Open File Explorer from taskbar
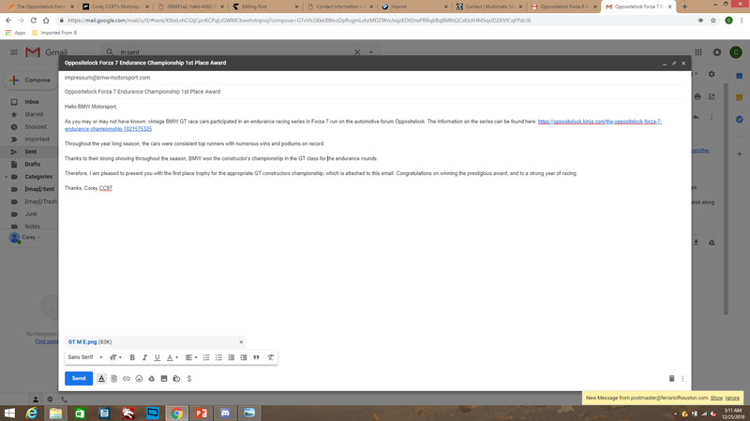750x421 pixels. coord(56,413)
